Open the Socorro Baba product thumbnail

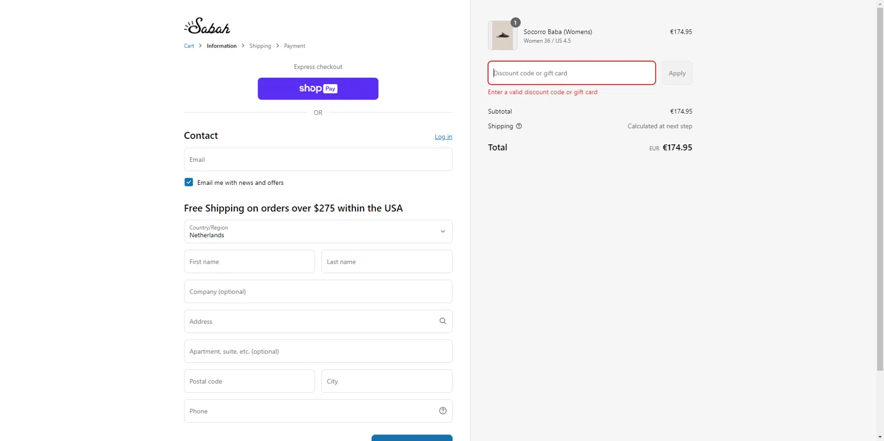click(503, 35)
